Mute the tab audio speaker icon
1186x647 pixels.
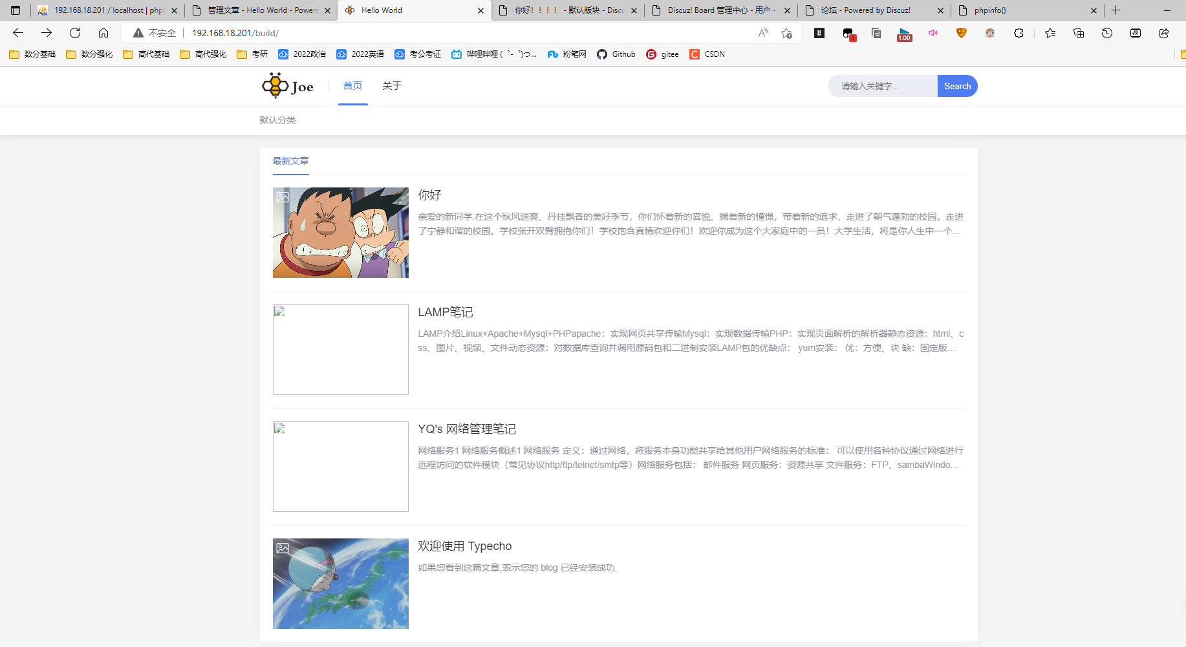(933, 33)
